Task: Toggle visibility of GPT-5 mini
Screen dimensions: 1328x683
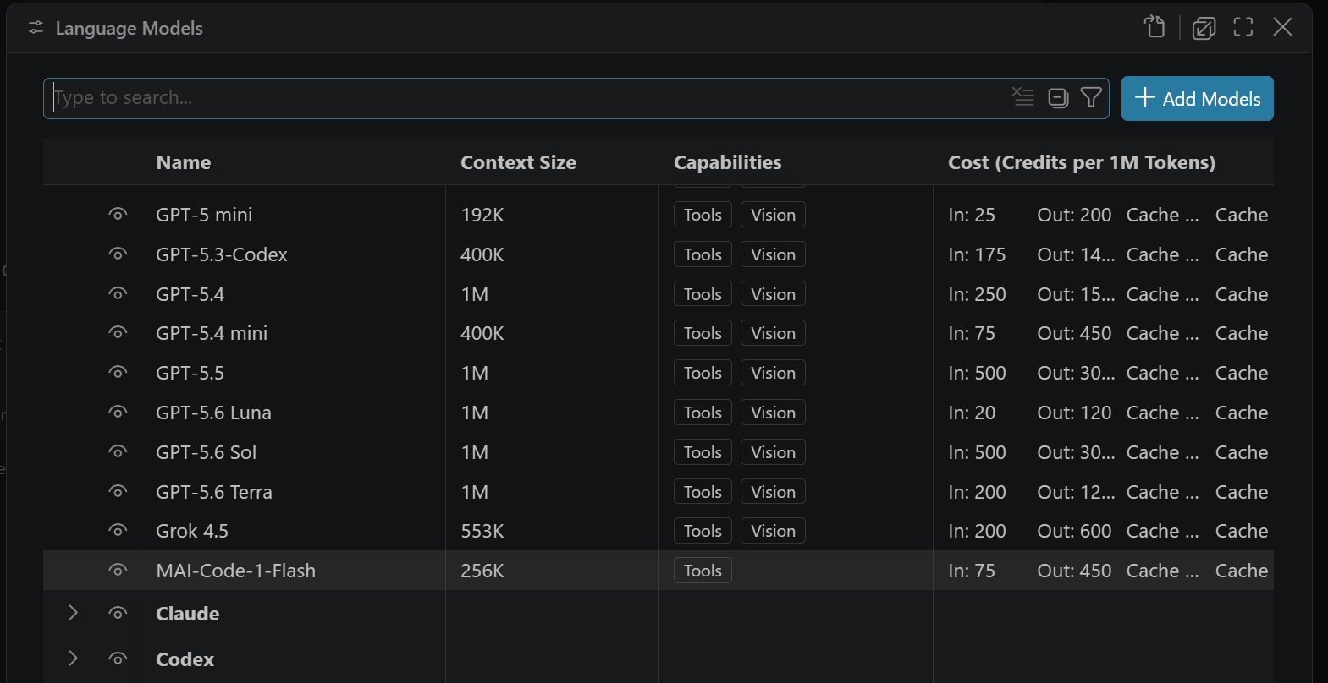Action: [118, 215]
